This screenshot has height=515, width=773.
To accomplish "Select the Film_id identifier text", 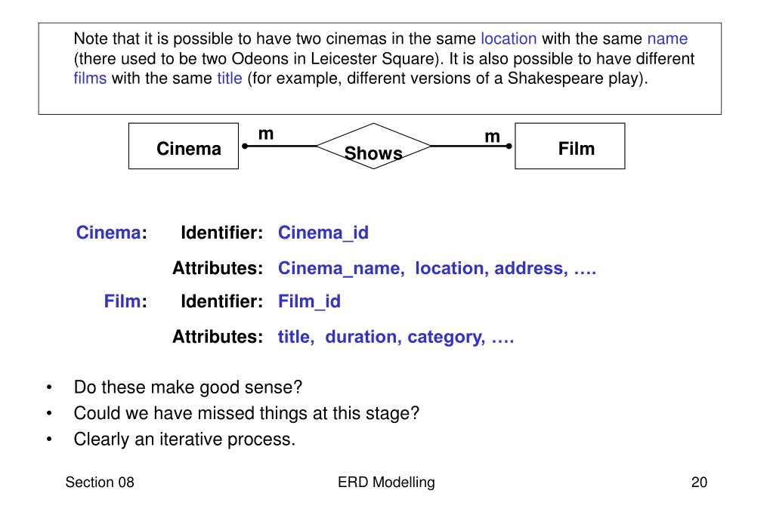I will (x=309, y=301).
